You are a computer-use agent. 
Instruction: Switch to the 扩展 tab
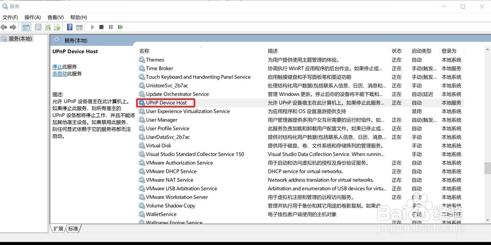(x=58, y=229)
